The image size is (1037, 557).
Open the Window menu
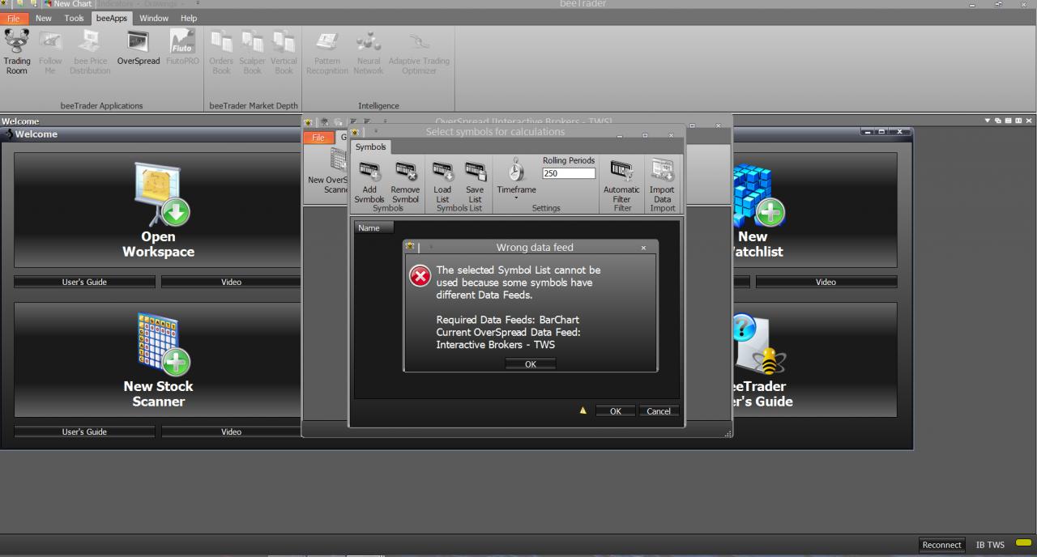point(154,18)
